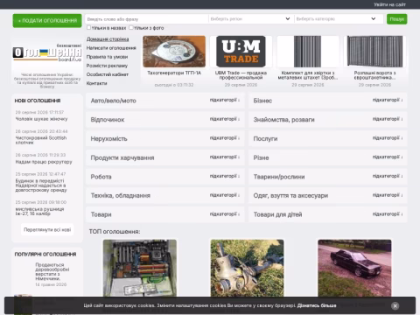
Task: Expand subcategories for 'Бізнес'
Action: point(388,100)
